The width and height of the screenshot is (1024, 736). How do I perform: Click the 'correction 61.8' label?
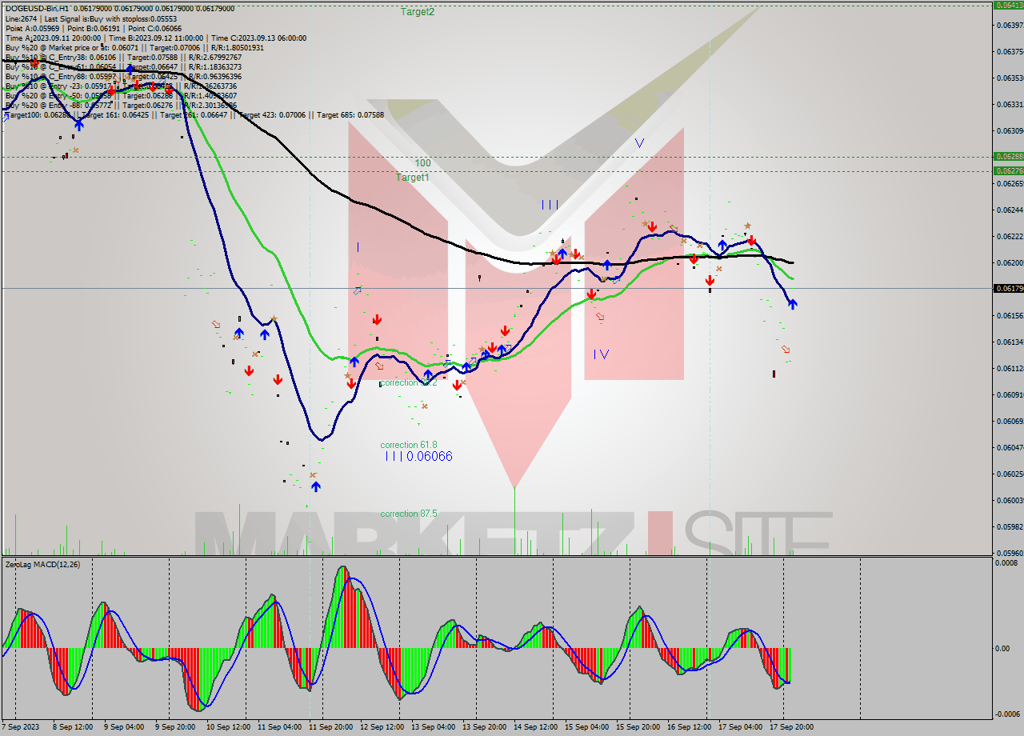coord(409,445)
